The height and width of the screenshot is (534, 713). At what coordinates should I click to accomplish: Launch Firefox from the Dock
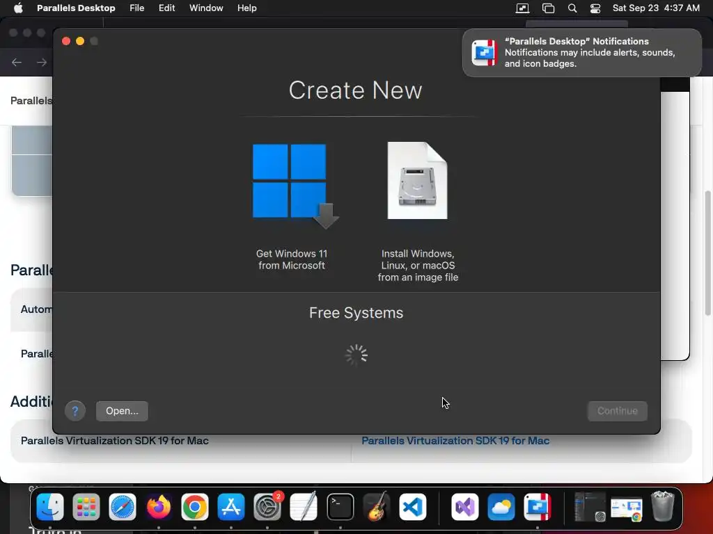[x=159, y=507]
